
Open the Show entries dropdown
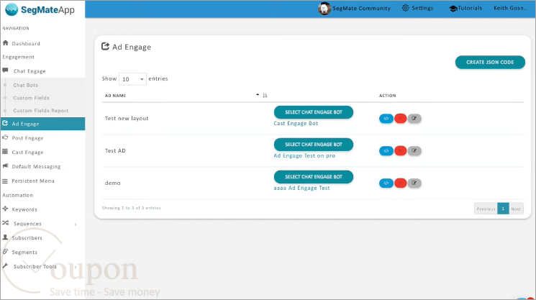(x=132, y=79)
